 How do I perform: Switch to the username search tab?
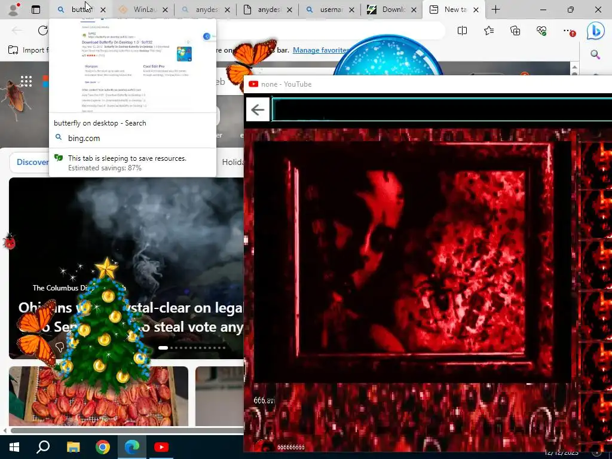pos(329,10)
